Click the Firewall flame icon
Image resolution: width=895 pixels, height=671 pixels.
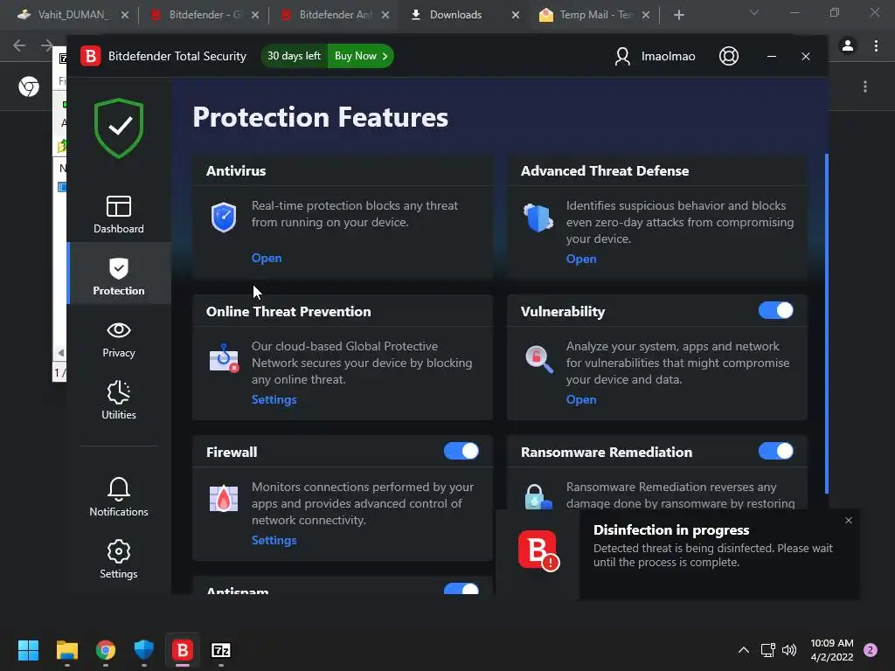click(x=224, y=499)
